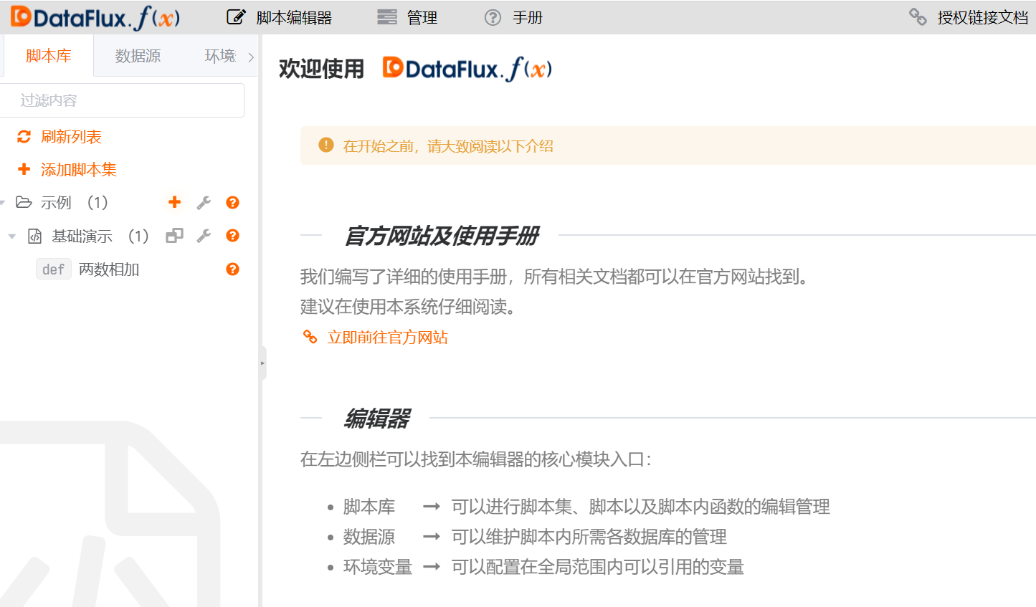Click the plus icon beside 添加脚本集
The width and height of the screenshot is (1036, 607).
pyautogui.click(x=24, y=169)
